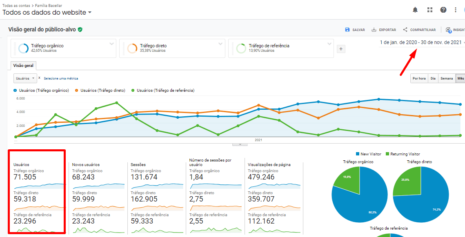This screenshot has width=465, height=237.
Task: Switch chart granularity to Por hora
Action: (419, 78)
